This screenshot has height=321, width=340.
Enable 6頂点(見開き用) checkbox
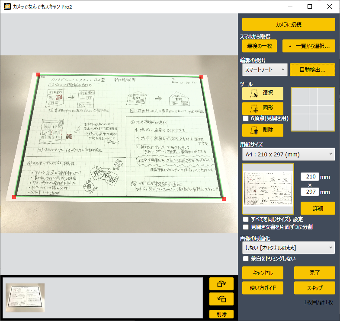click(x=246, y=118)
